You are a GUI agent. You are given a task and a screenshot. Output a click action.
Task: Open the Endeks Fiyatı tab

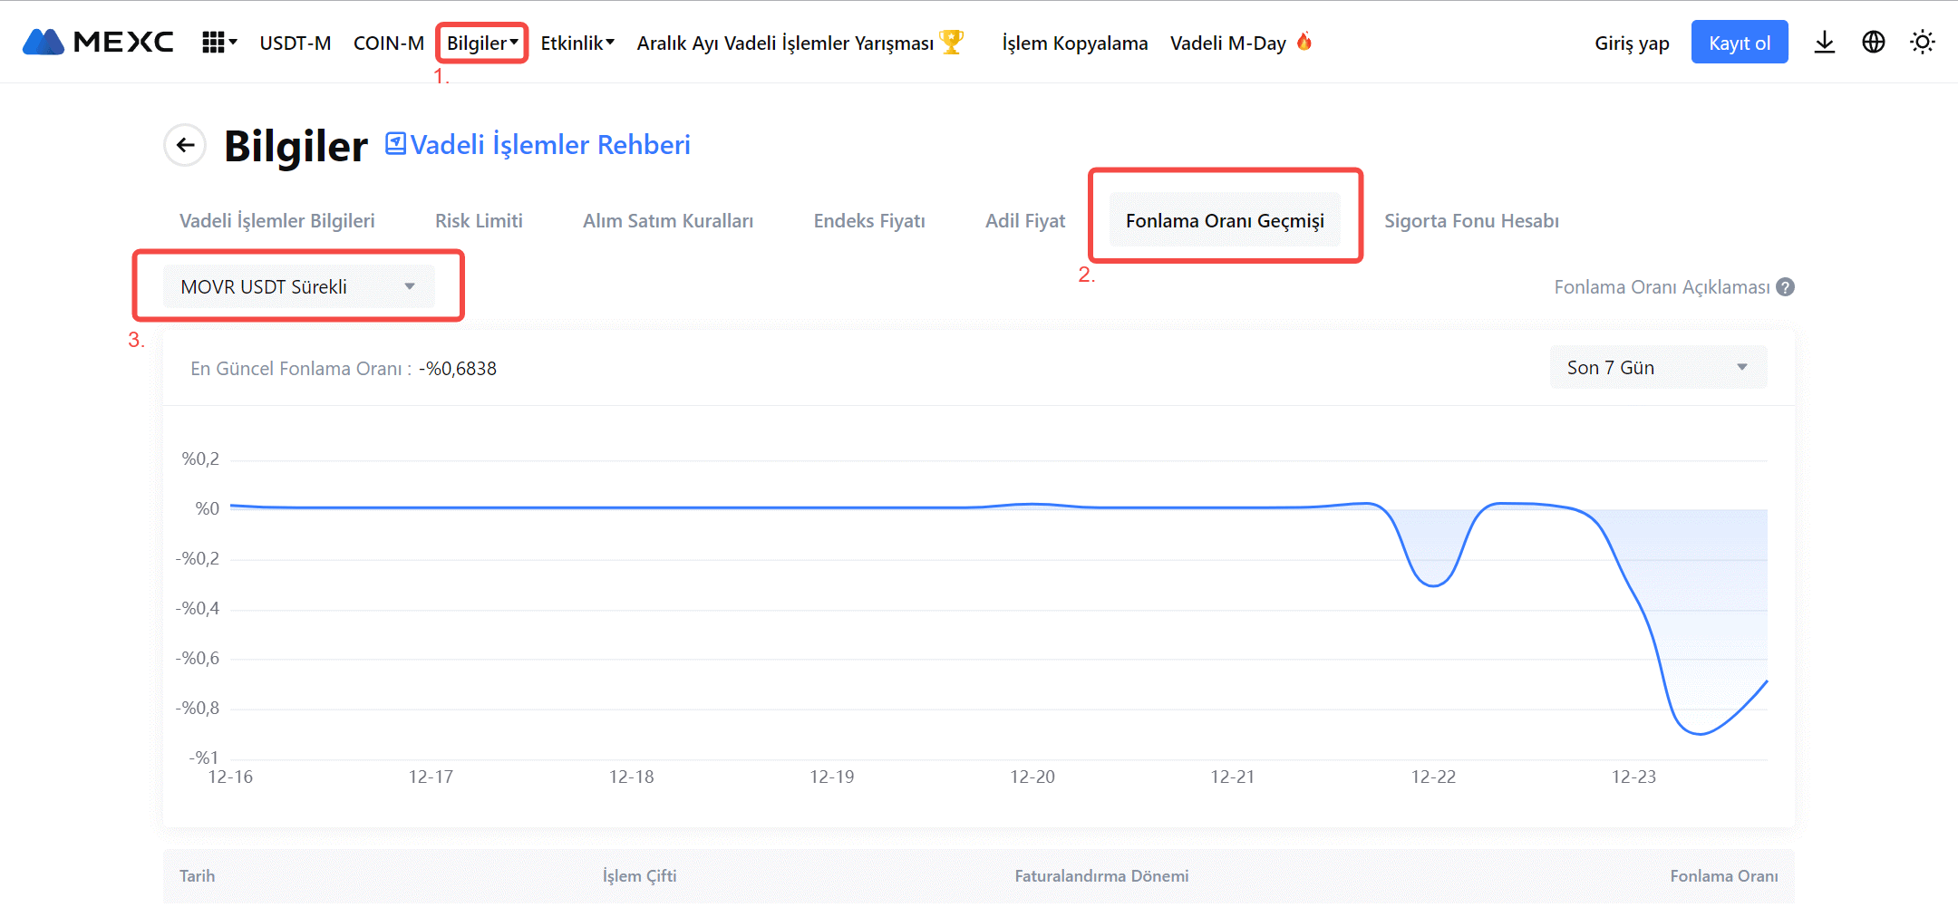coord(868,221)
